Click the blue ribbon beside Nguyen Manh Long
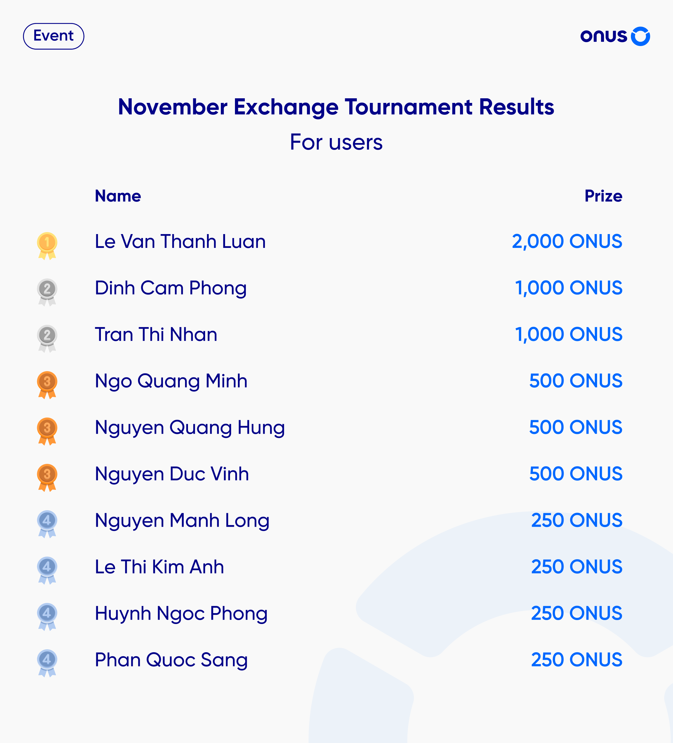The height and width of the screenshot is (743, 673). point(47,524)
